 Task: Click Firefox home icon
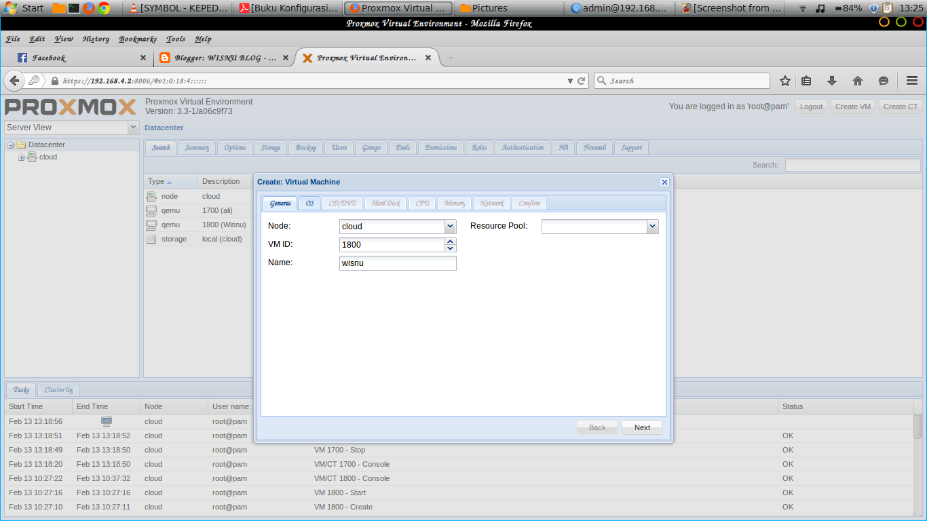coord(858,81)
